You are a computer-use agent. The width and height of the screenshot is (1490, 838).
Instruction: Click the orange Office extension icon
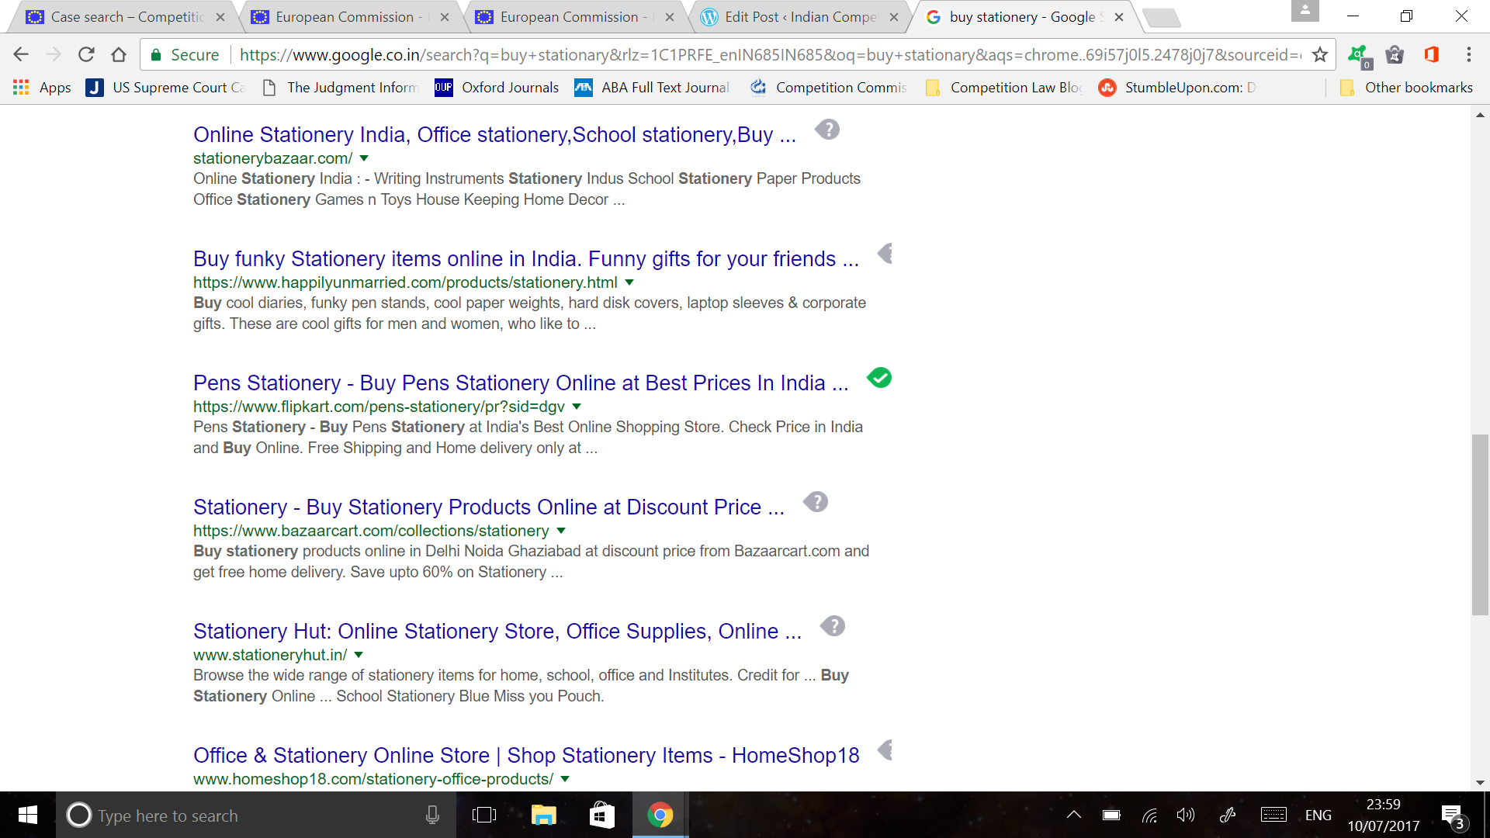pyautogui.click(x=1432, y=54)
